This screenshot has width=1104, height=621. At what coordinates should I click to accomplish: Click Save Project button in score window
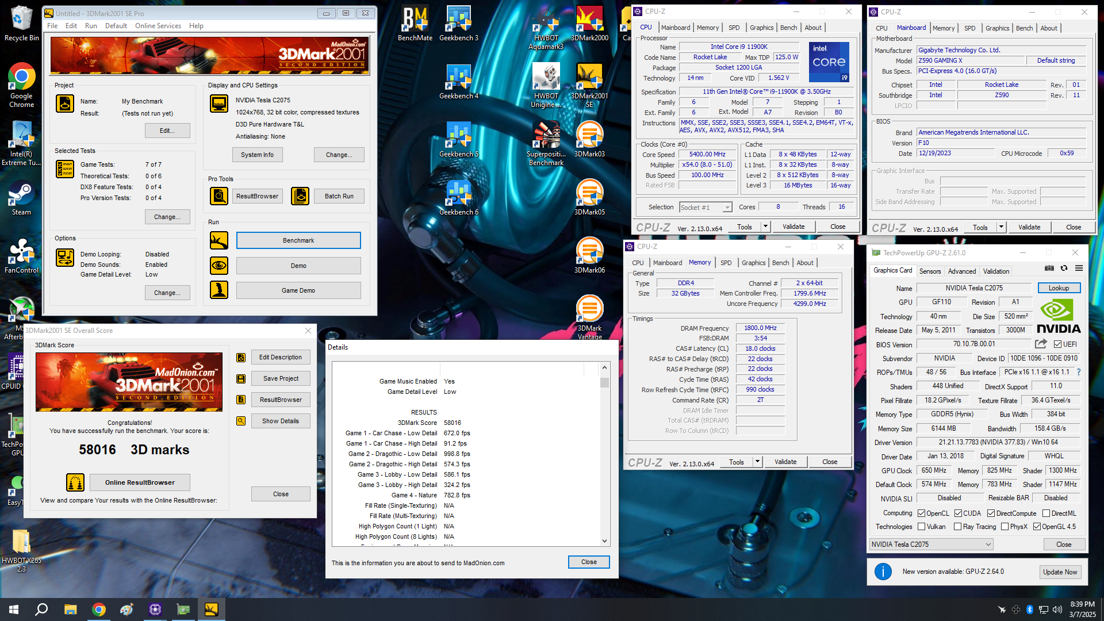point(281,378)
